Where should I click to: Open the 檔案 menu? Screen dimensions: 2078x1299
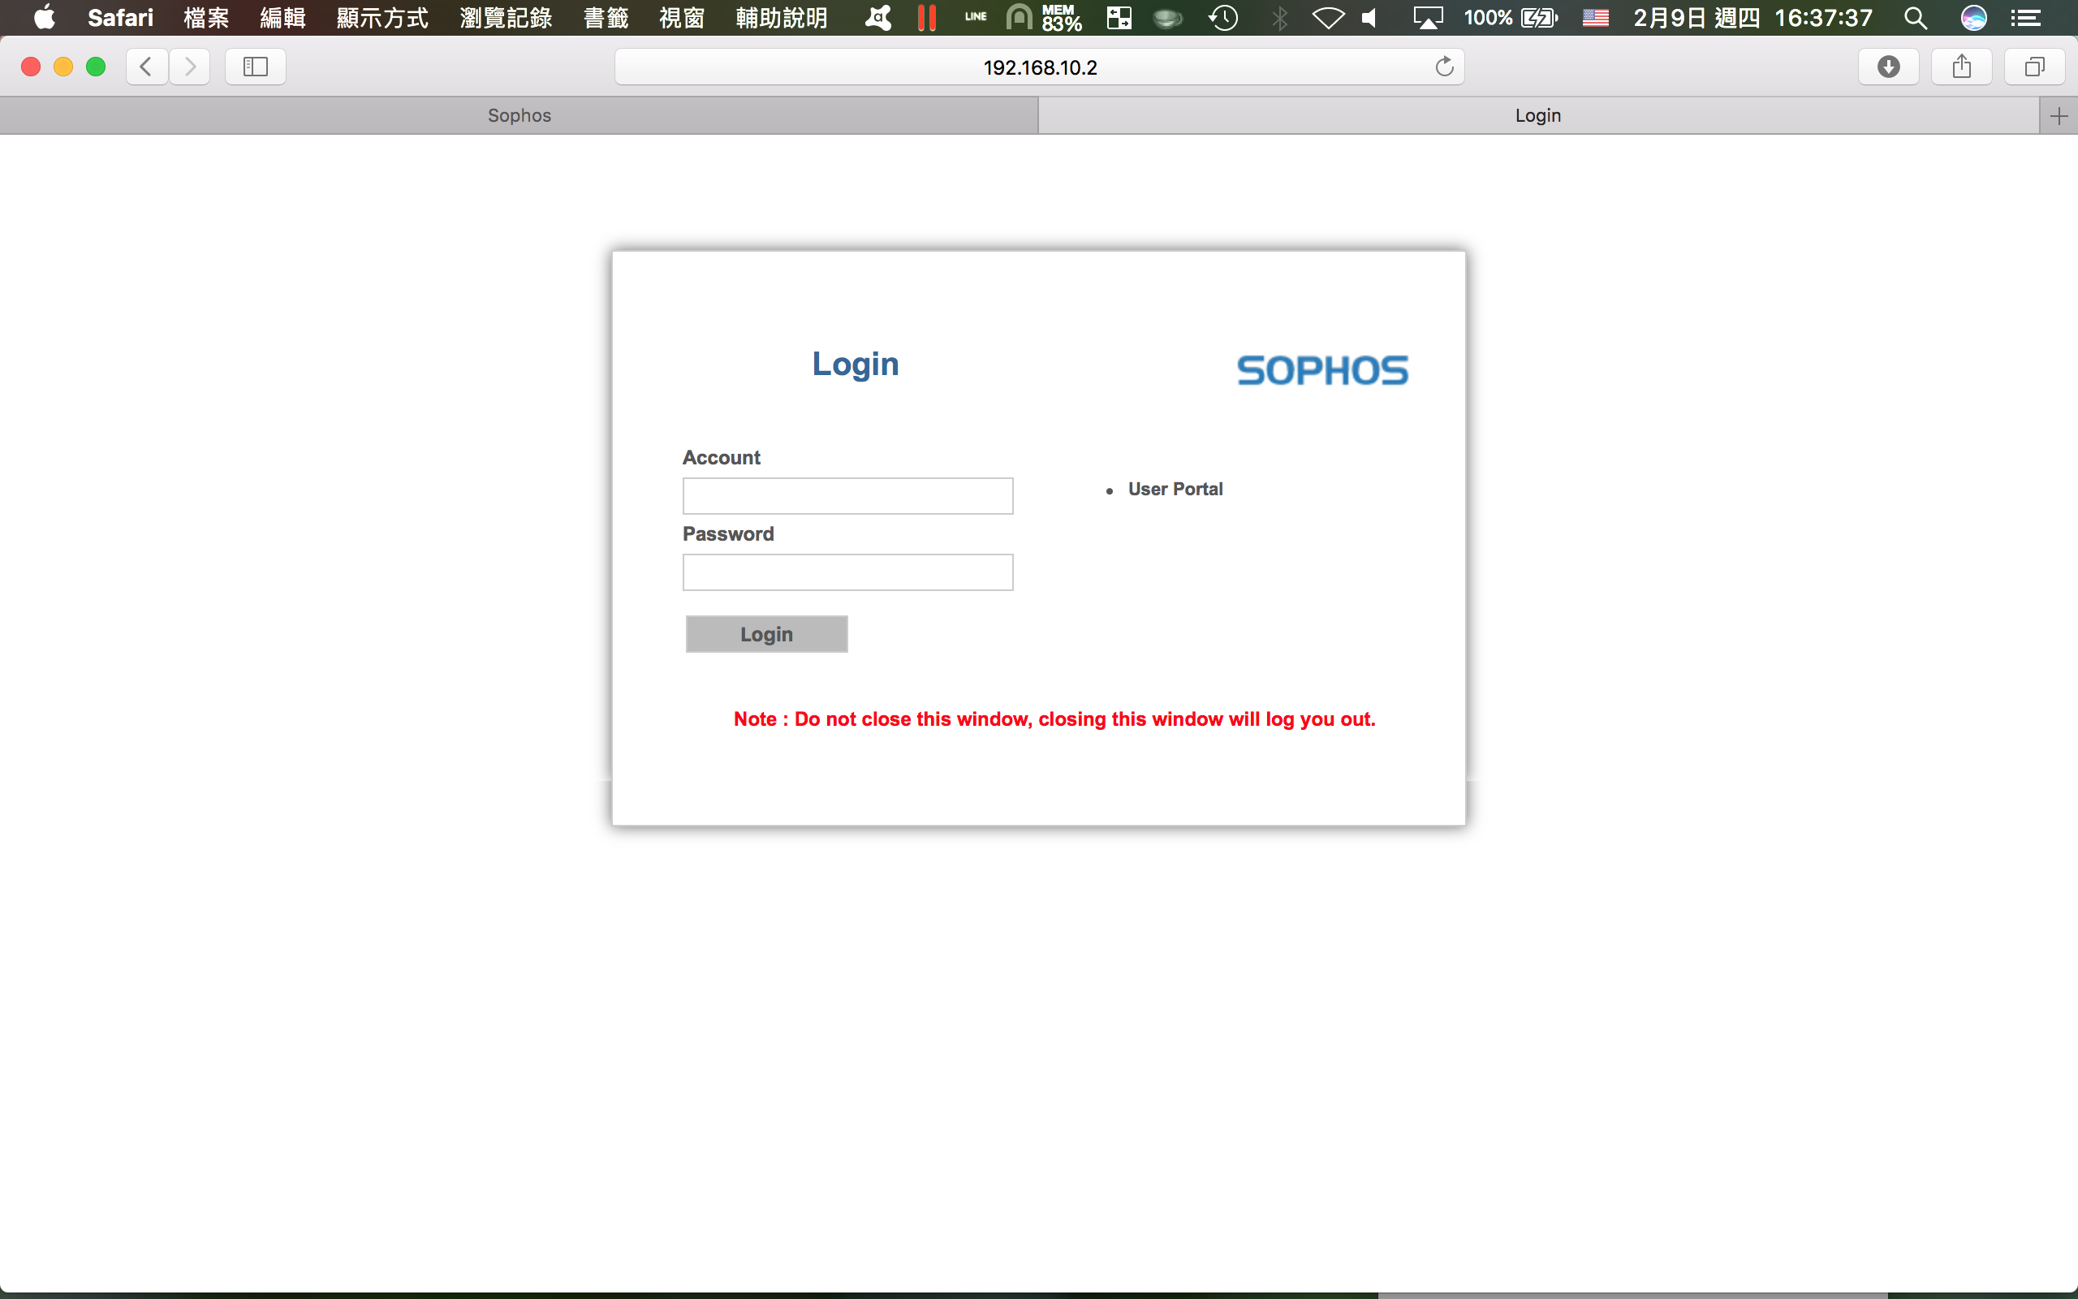[206, 17]
